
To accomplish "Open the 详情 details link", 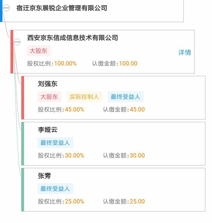I will pyautogui.click(x=184, y=52).
